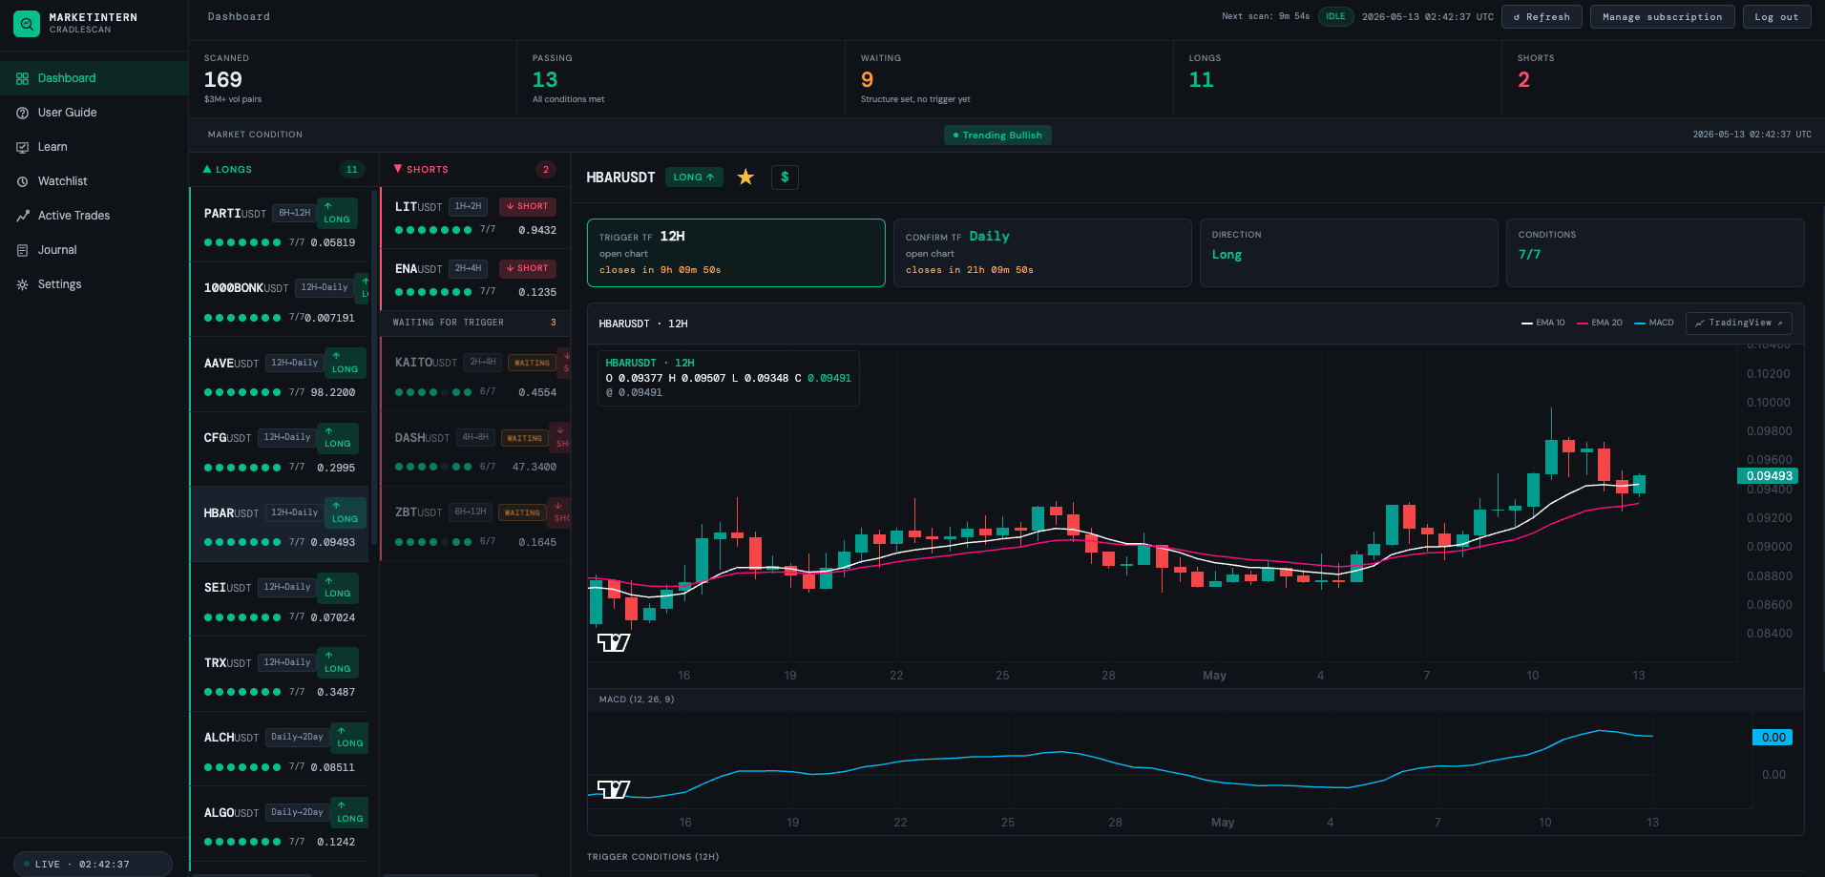Viewport: 1825px width, 877px height.
Task: Click the MarketIntern logo icon
Action: point(27,24)
